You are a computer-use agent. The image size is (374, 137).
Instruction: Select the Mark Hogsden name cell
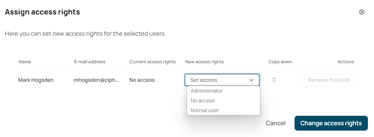tap(36, 80)
